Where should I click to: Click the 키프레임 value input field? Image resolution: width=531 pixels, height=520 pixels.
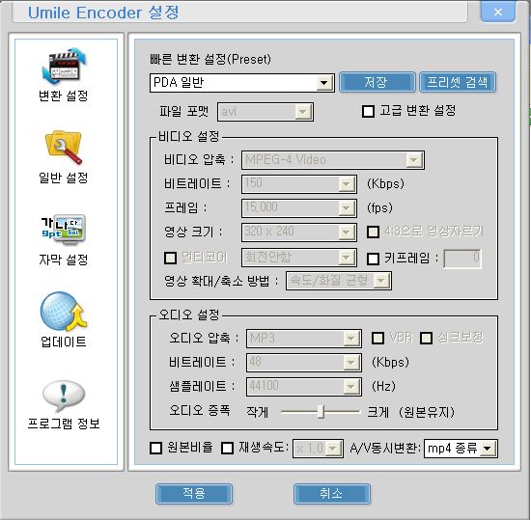(462, 259)
